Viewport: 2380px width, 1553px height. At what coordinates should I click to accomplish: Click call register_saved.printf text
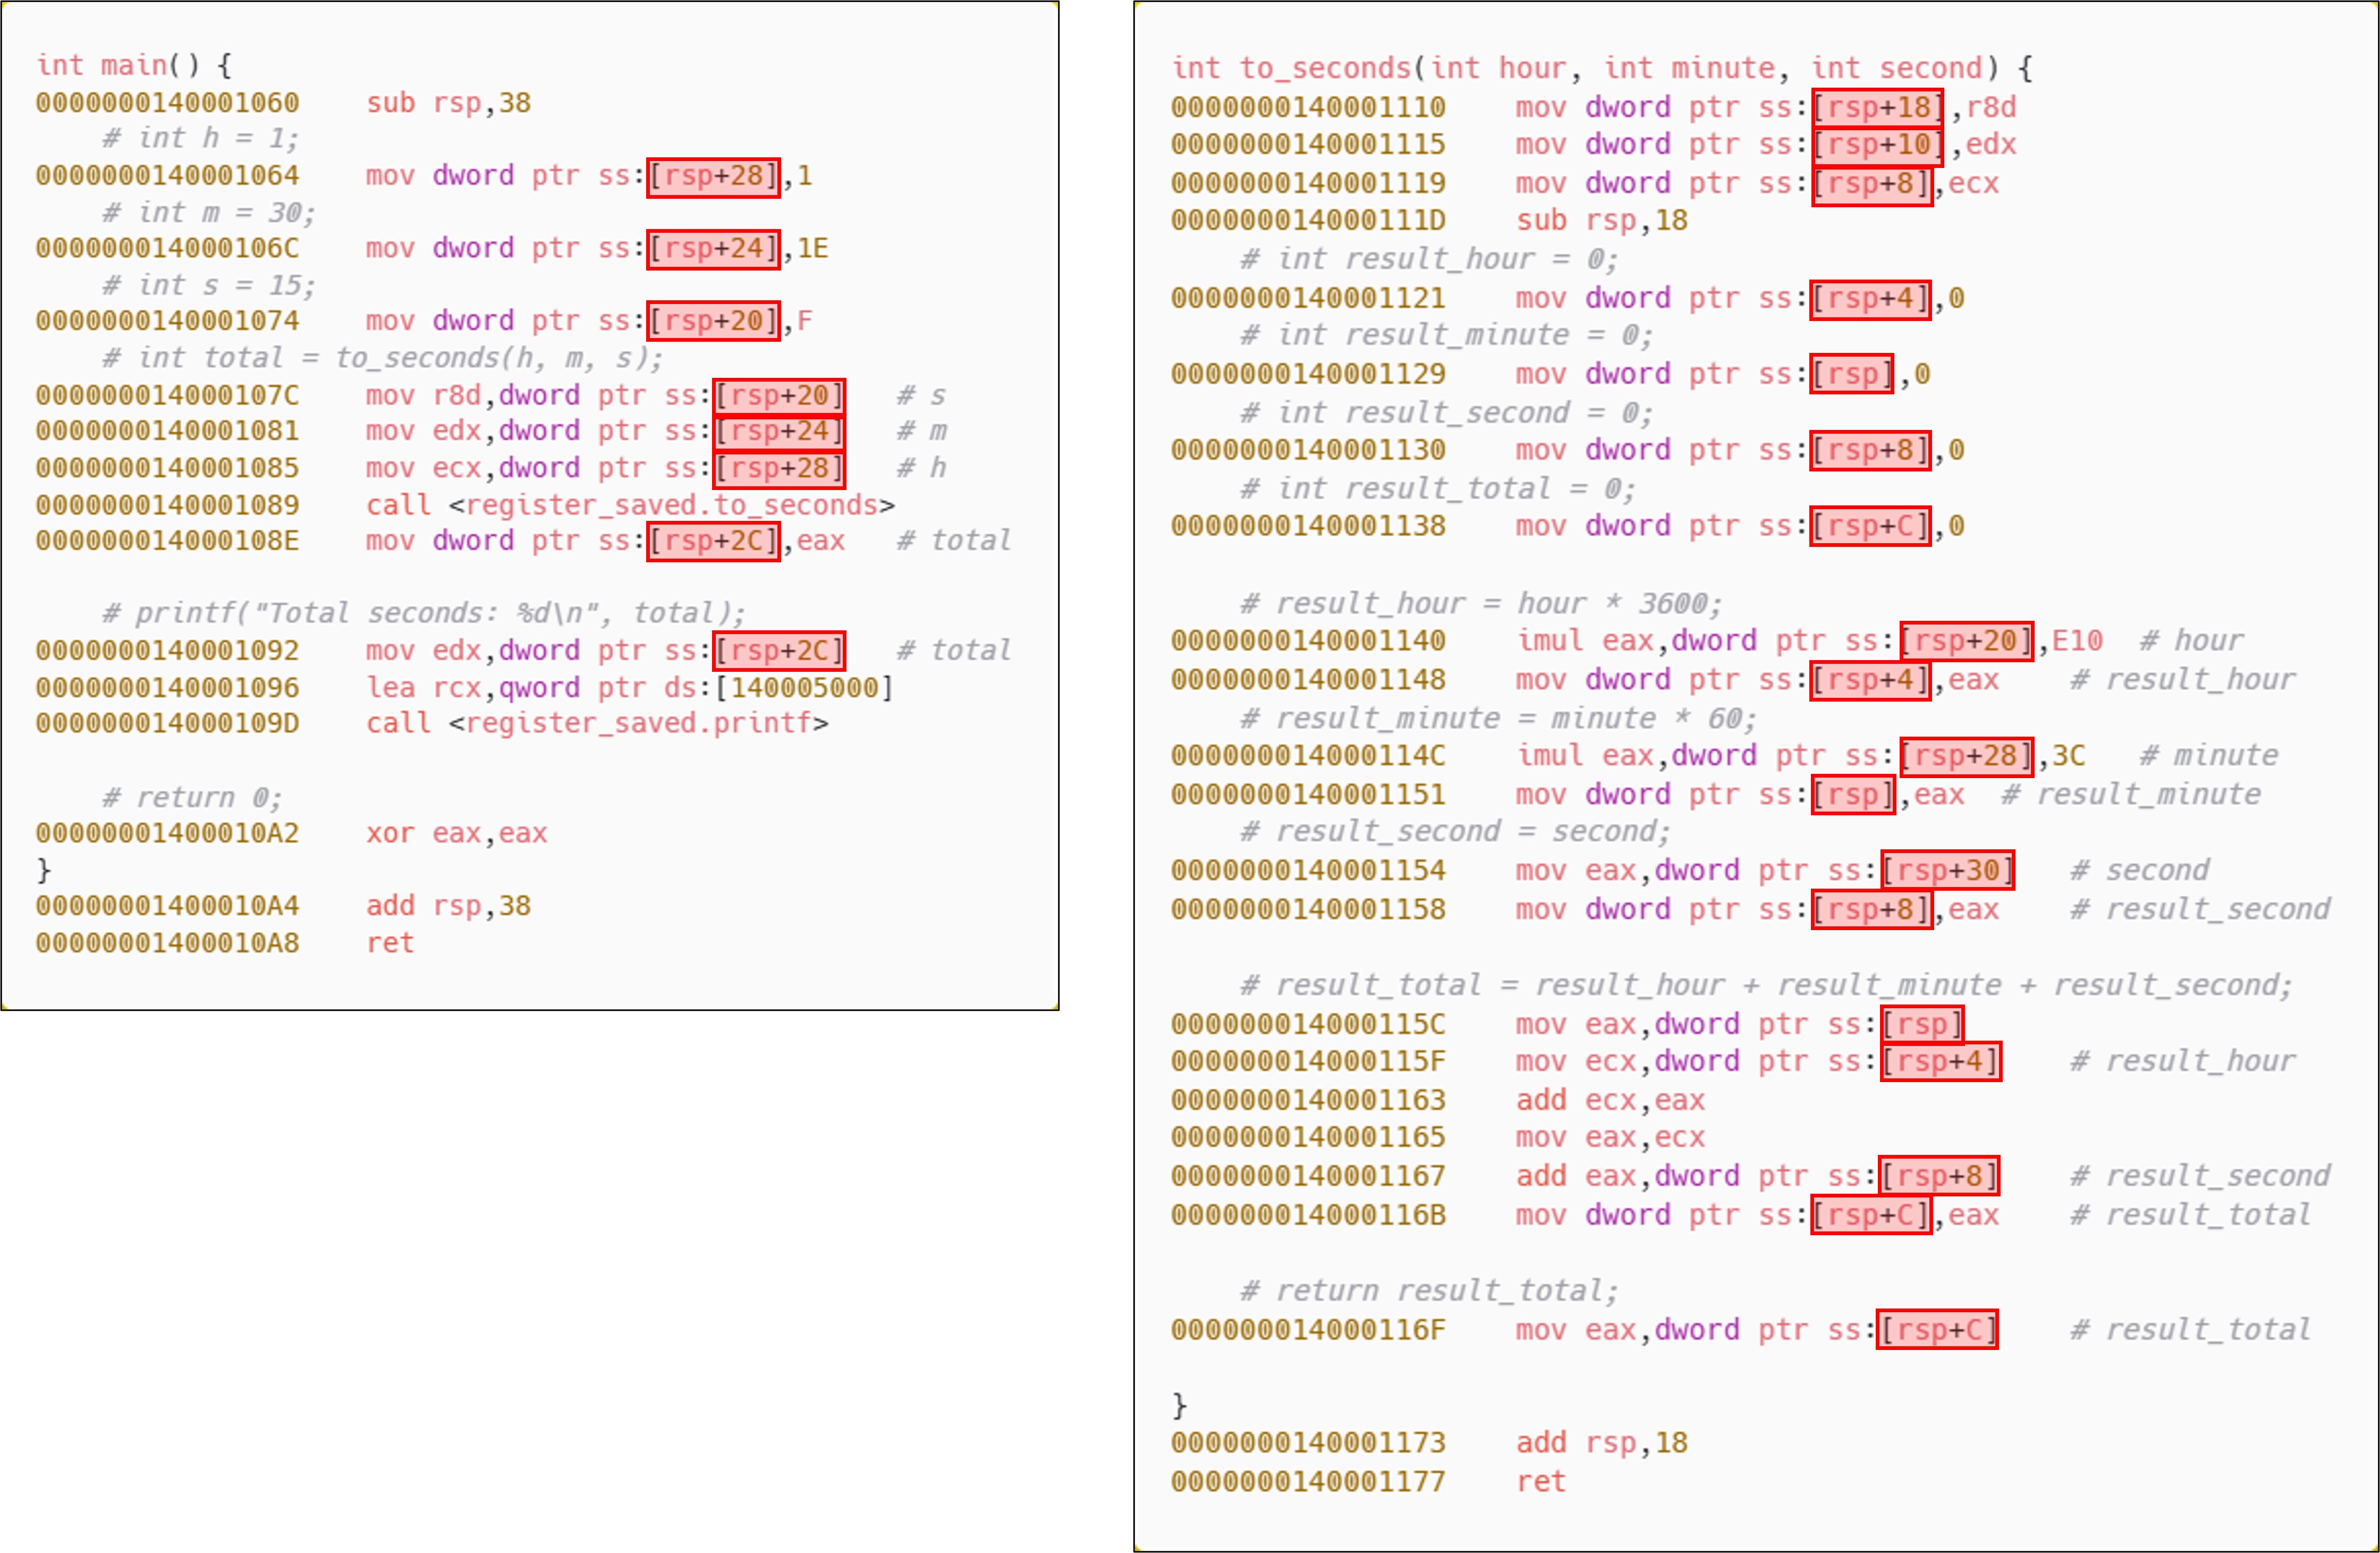[597, 723]
